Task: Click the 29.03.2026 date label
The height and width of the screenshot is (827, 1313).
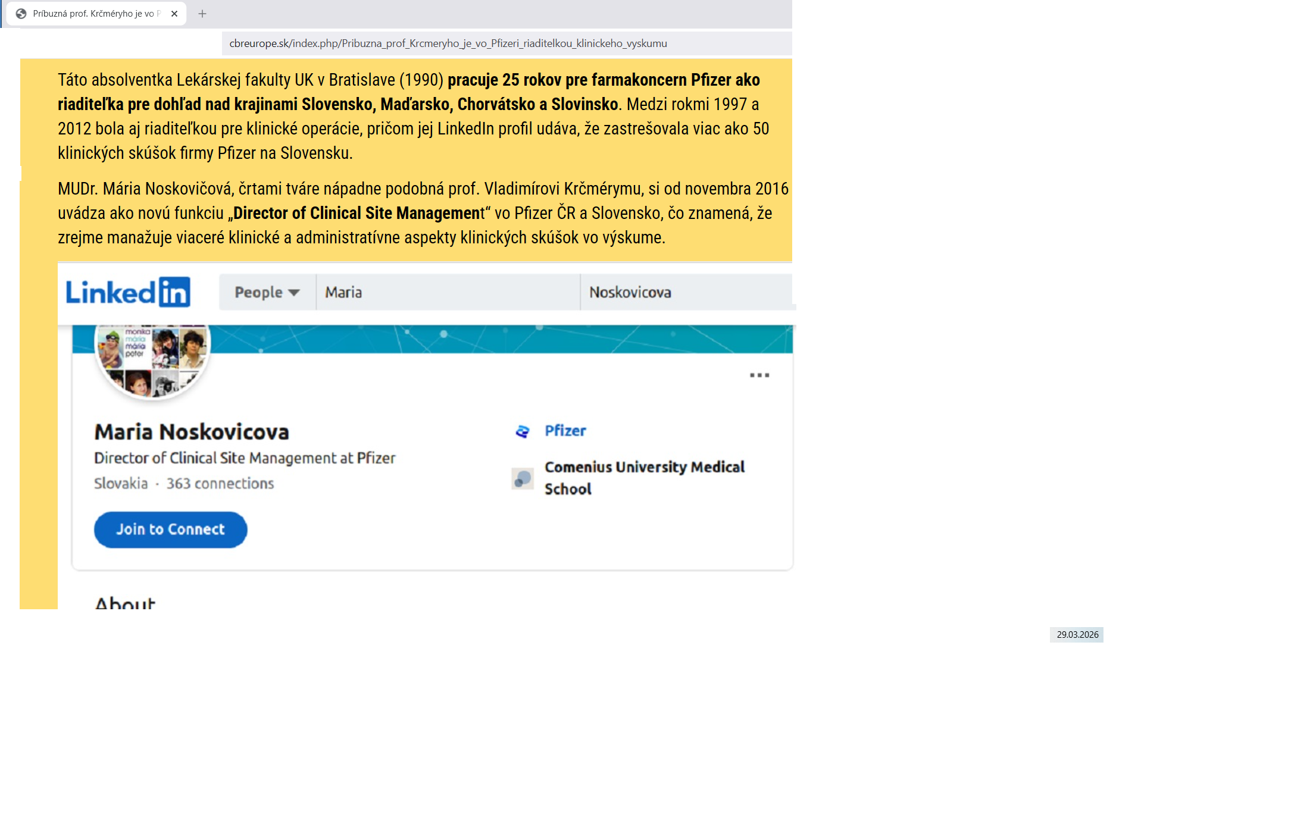Action: tap(1077, 635)
